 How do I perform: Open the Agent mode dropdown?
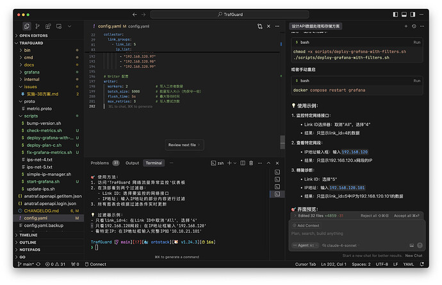click(x=305, y=245)
